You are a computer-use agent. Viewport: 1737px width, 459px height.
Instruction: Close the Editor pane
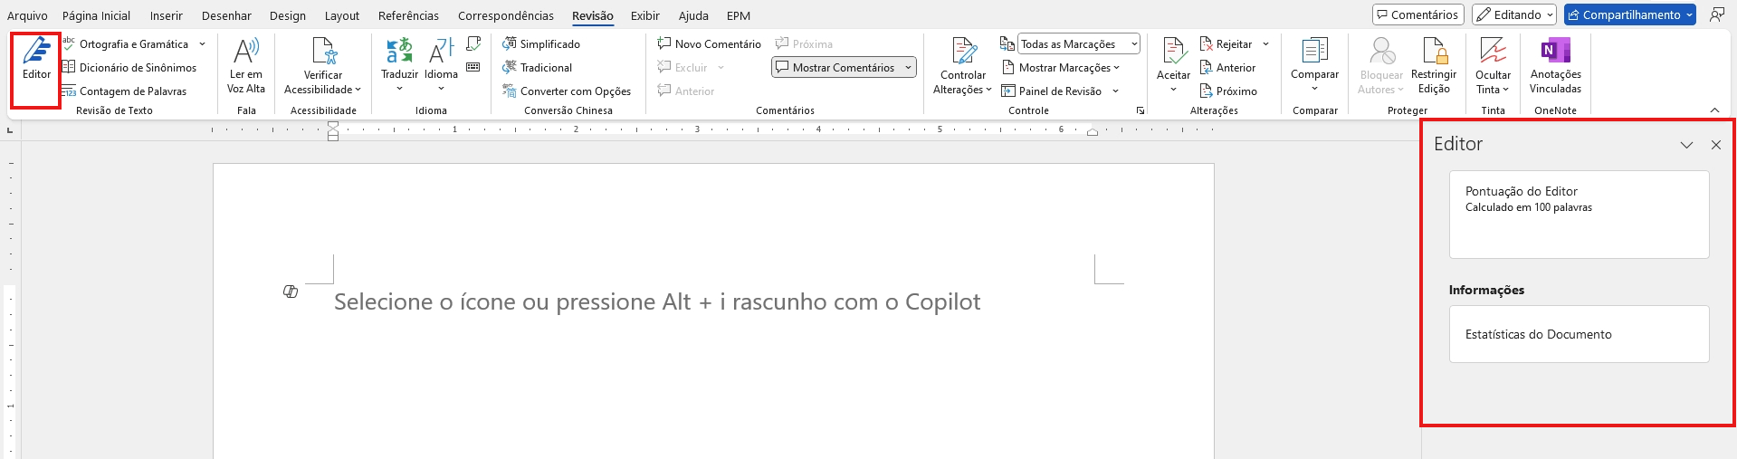[1715, 145]
